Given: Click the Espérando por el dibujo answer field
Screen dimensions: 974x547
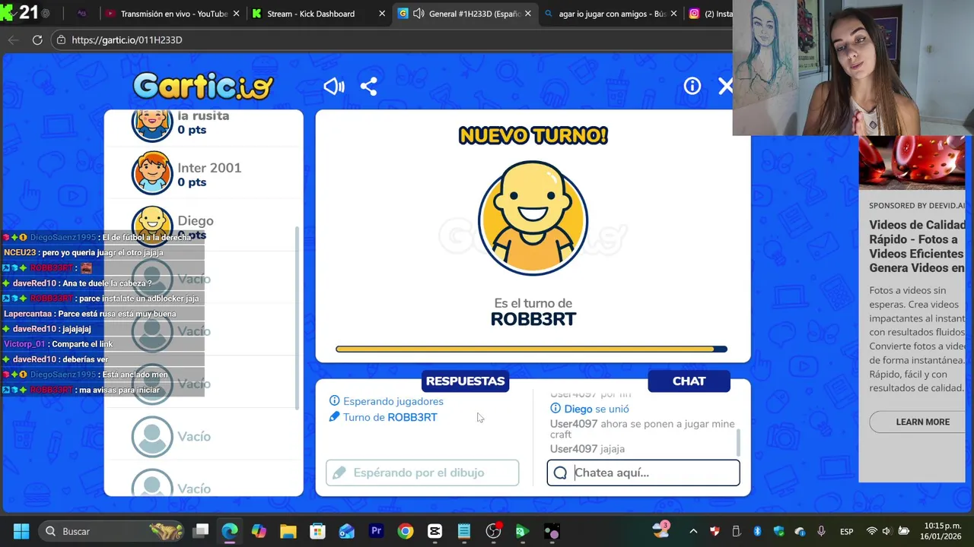Looking at the screenshot, I should [422, 473].
